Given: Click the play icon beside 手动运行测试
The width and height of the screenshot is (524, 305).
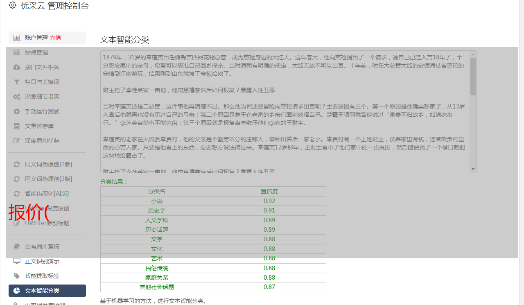Looking at the screenshot, I should [x=16, y=111].
